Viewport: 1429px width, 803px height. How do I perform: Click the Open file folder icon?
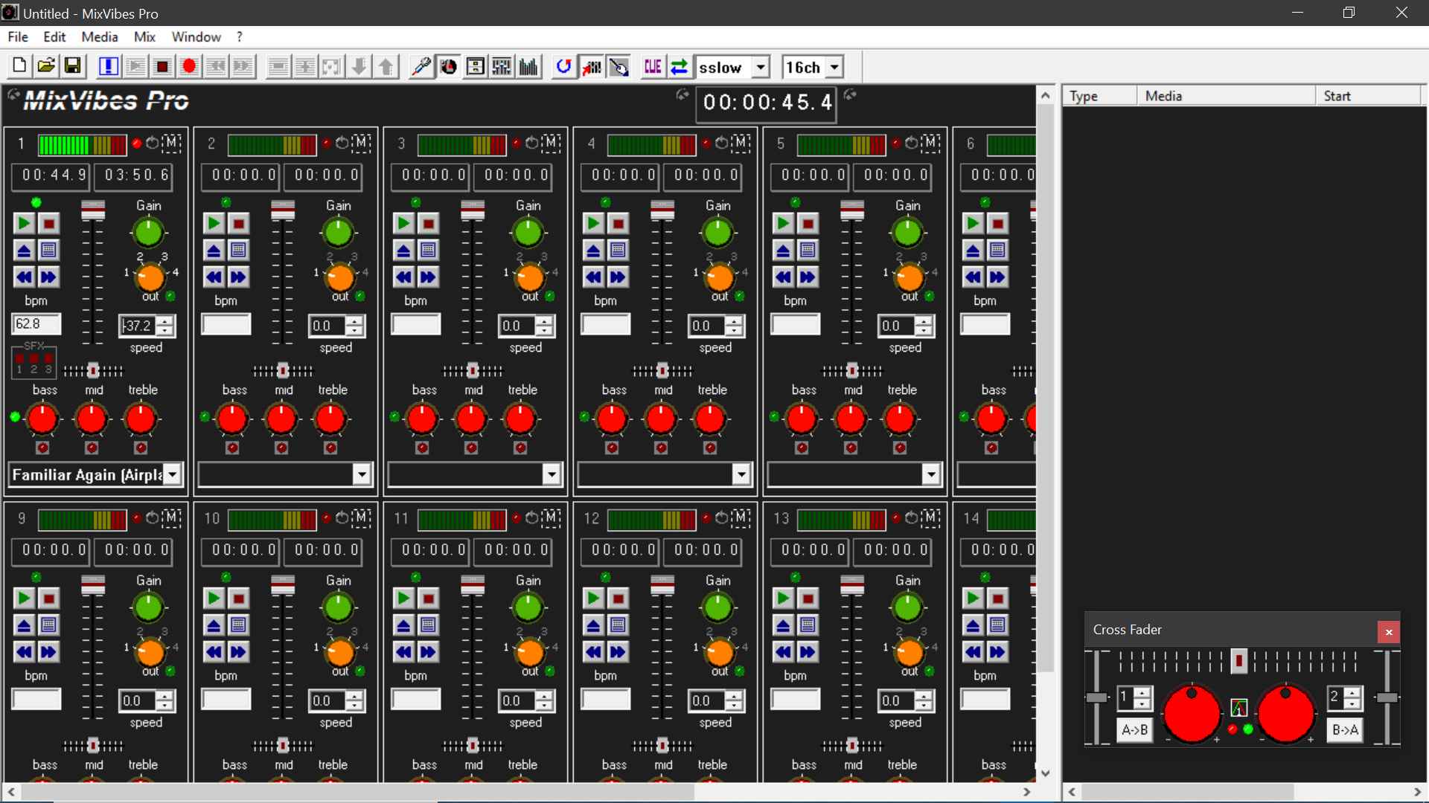46,67
